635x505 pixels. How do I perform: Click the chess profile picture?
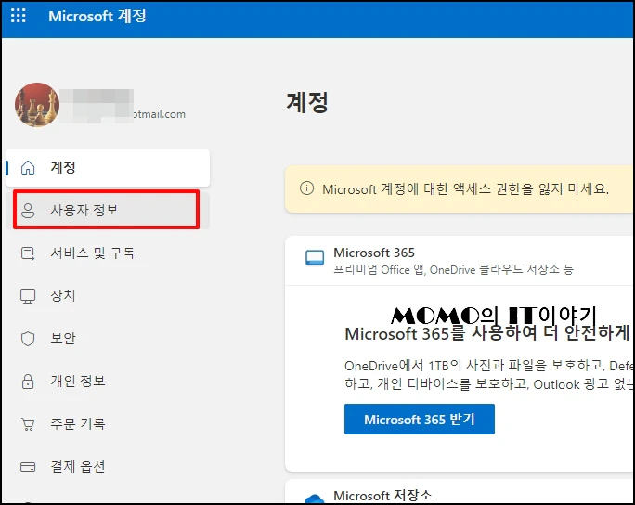point(37,105)
